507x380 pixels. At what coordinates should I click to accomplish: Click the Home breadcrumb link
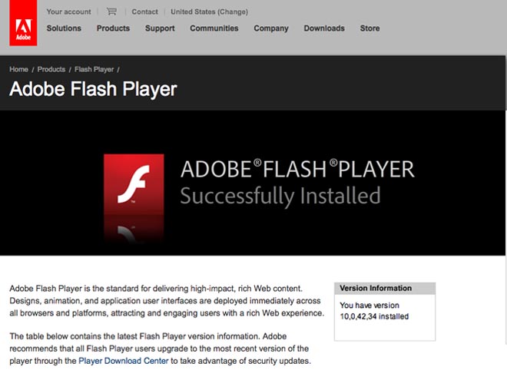(18, 69)
